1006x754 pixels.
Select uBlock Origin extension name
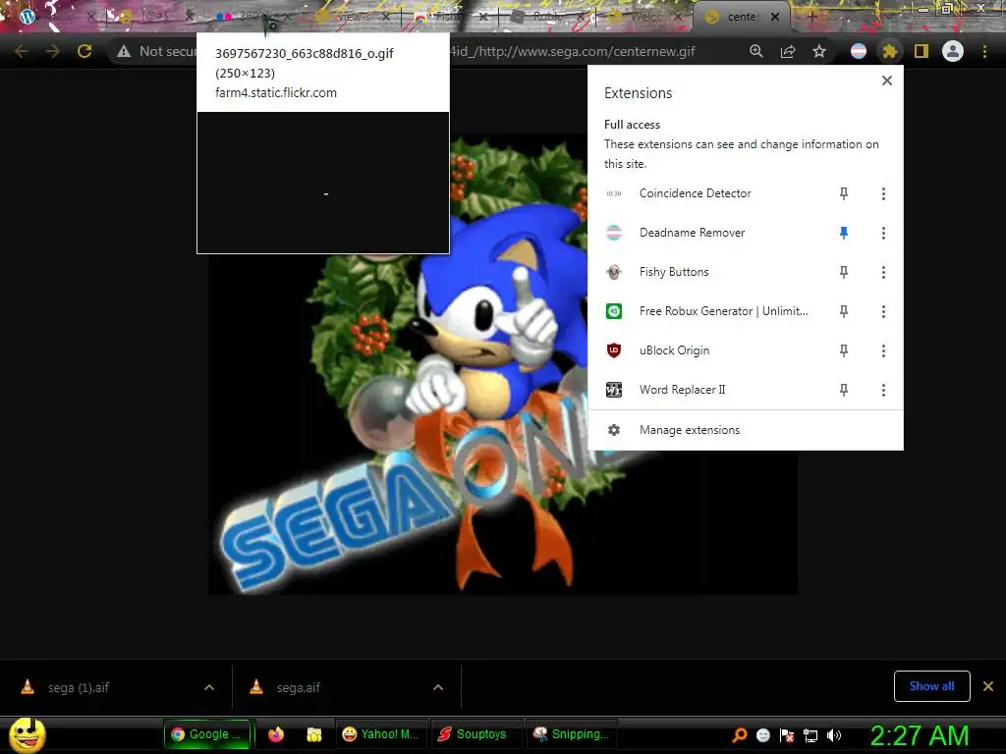click(674, 350)
